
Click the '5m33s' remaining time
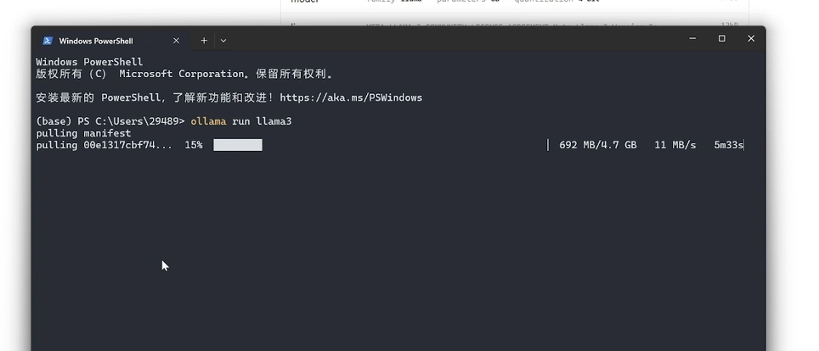728,145
